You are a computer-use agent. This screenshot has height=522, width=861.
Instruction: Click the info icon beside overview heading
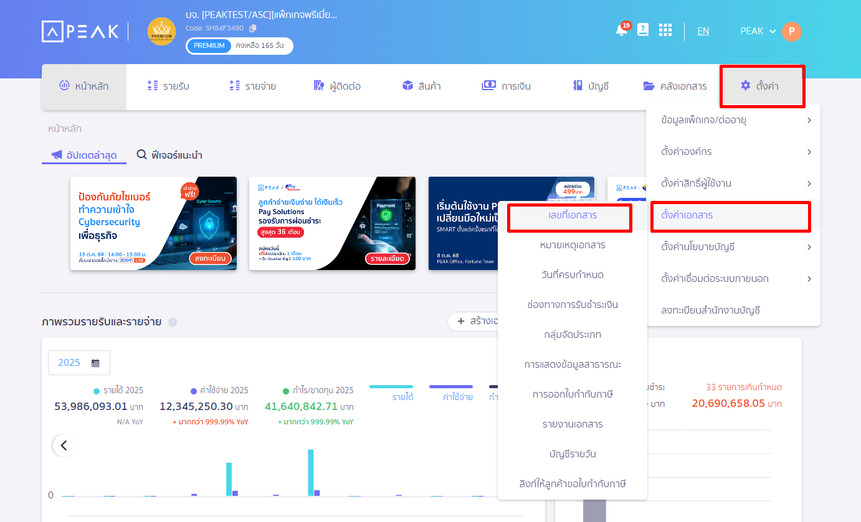click(x=173, y=322)
